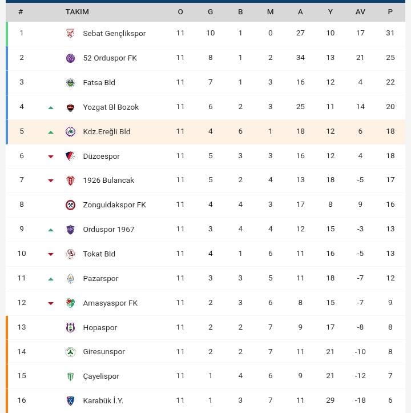Click green up arrow beside Kdz.Ereğli Bld

(x=51, y=132)
